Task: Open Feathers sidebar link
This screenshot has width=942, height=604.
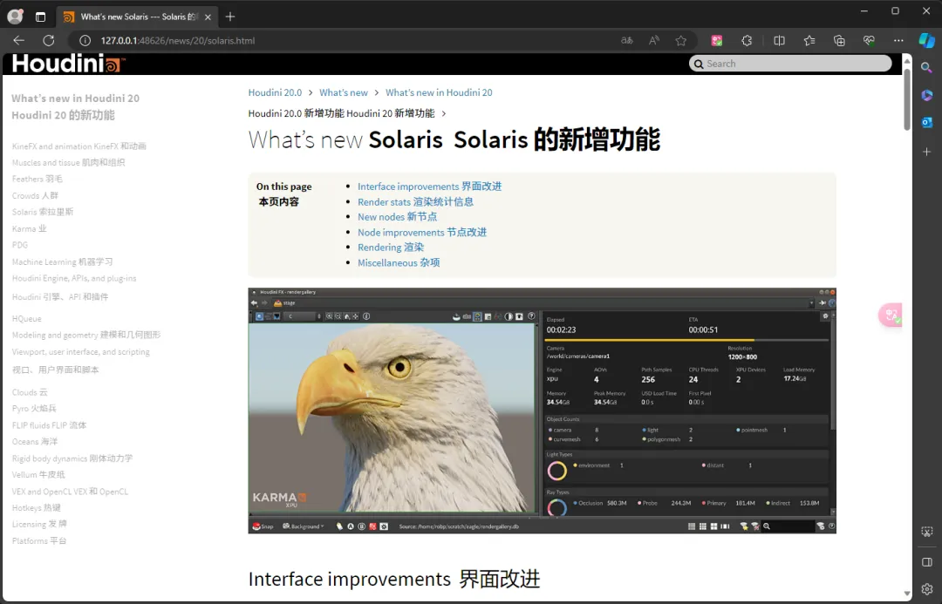Action: 38,179
